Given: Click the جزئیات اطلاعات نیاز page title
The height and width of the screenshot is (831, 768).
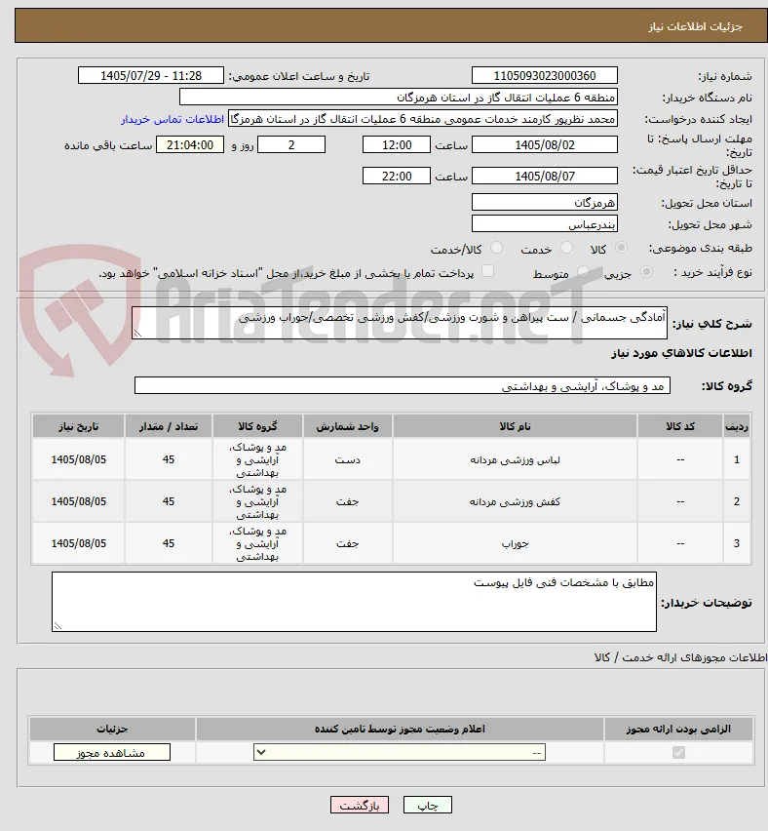Looking at the screenshot, I should click(x=696, y=26).
